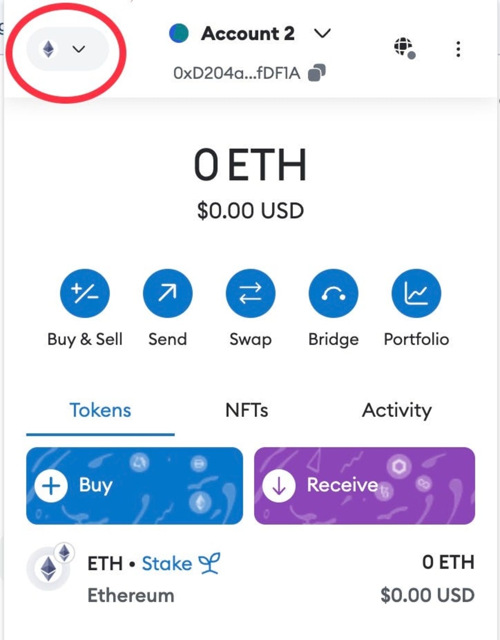Select the Ethereum token row icon

point(48,568)
